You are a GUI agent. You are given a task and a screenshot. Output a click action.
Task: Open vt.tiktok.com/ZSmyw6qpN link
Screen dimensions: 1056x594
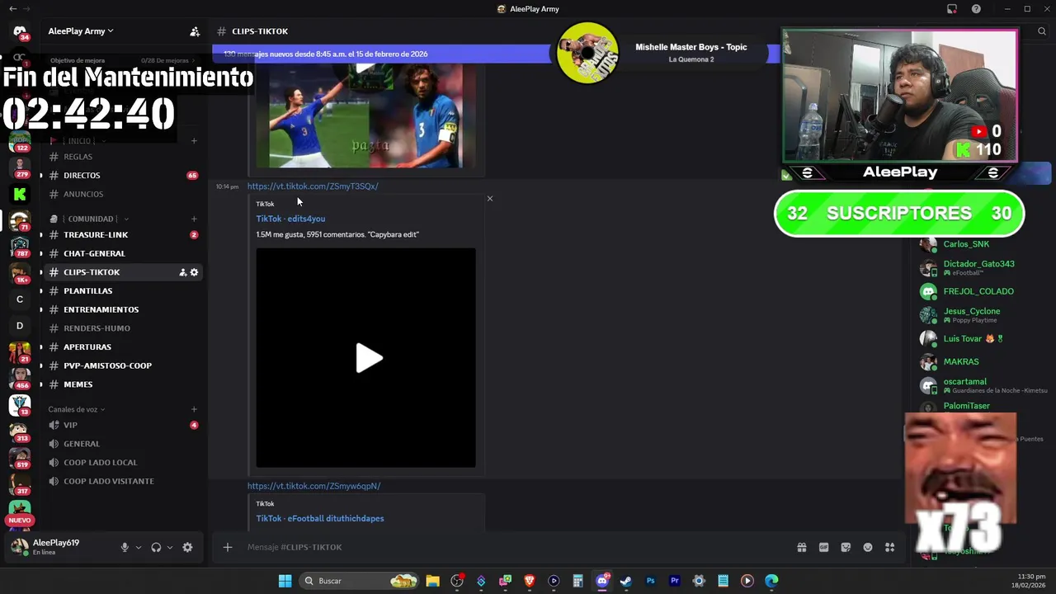(x=313, y=486)
